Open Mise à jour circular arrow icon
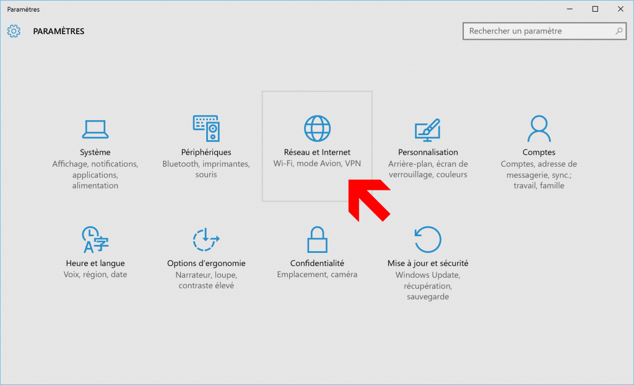 [428, 239]
